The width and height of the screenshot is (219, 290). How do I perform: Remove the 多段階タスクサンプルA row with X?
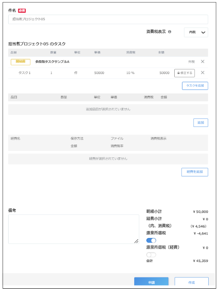click(203, 62)
